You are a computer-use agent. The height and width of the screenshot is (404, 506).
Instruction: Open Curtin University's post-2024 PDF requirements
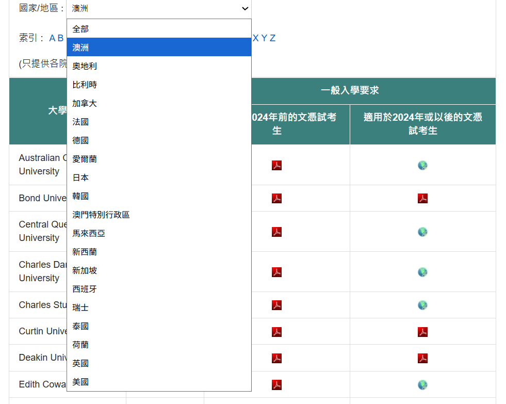click(422, 332)
